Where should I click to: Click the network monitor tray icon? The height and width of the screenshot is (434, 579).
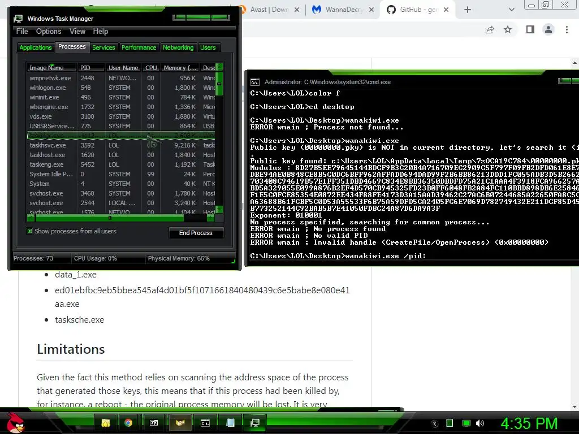(466, 423)
